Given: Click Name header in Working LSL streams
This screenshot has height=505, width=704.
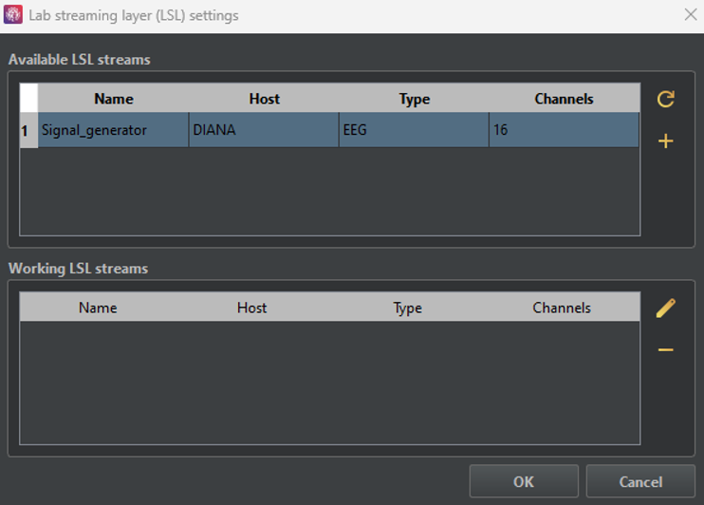Looking at the screenshot, I should [98, 308].
